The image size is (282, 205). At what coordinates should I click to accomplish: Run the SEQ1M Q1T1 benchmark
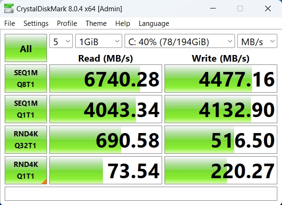[x=26, y=109]
